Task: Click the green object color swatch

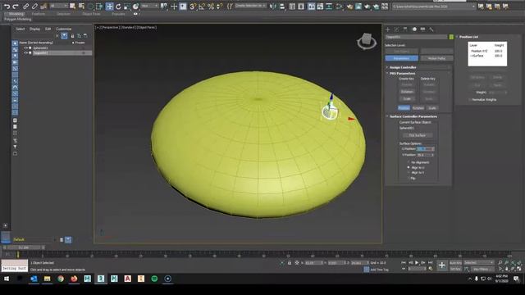Action: [x=451, y=37]
